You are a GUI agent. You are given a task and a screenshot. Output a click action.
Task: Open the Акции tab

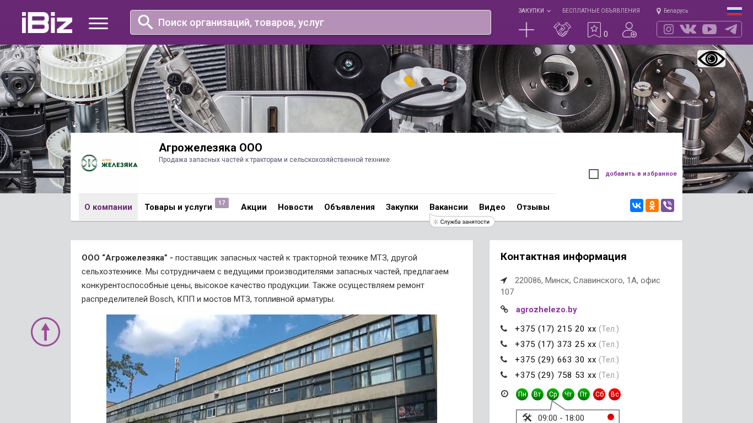pos(254,207)
